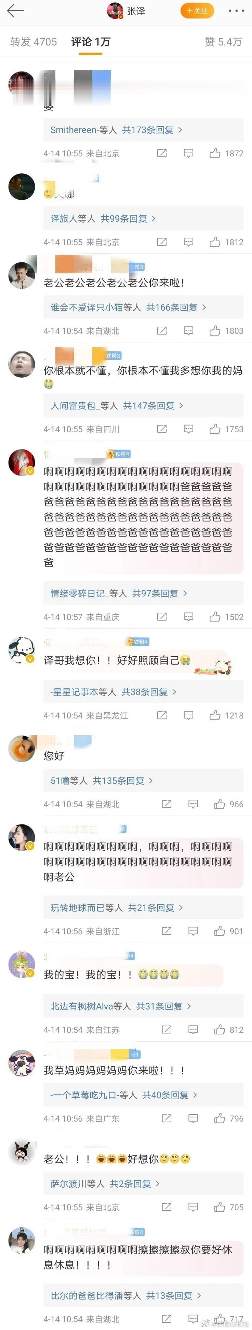The image size is (252, 1330).
Task: Like the 译哥我想你 comment with 1218 likes
Action: point(215,716)
